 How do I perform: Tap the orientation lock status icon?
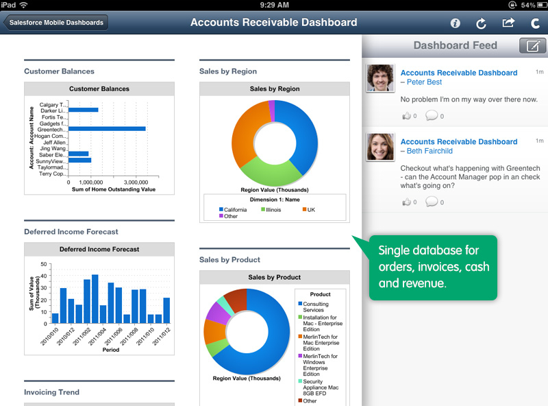512,5
